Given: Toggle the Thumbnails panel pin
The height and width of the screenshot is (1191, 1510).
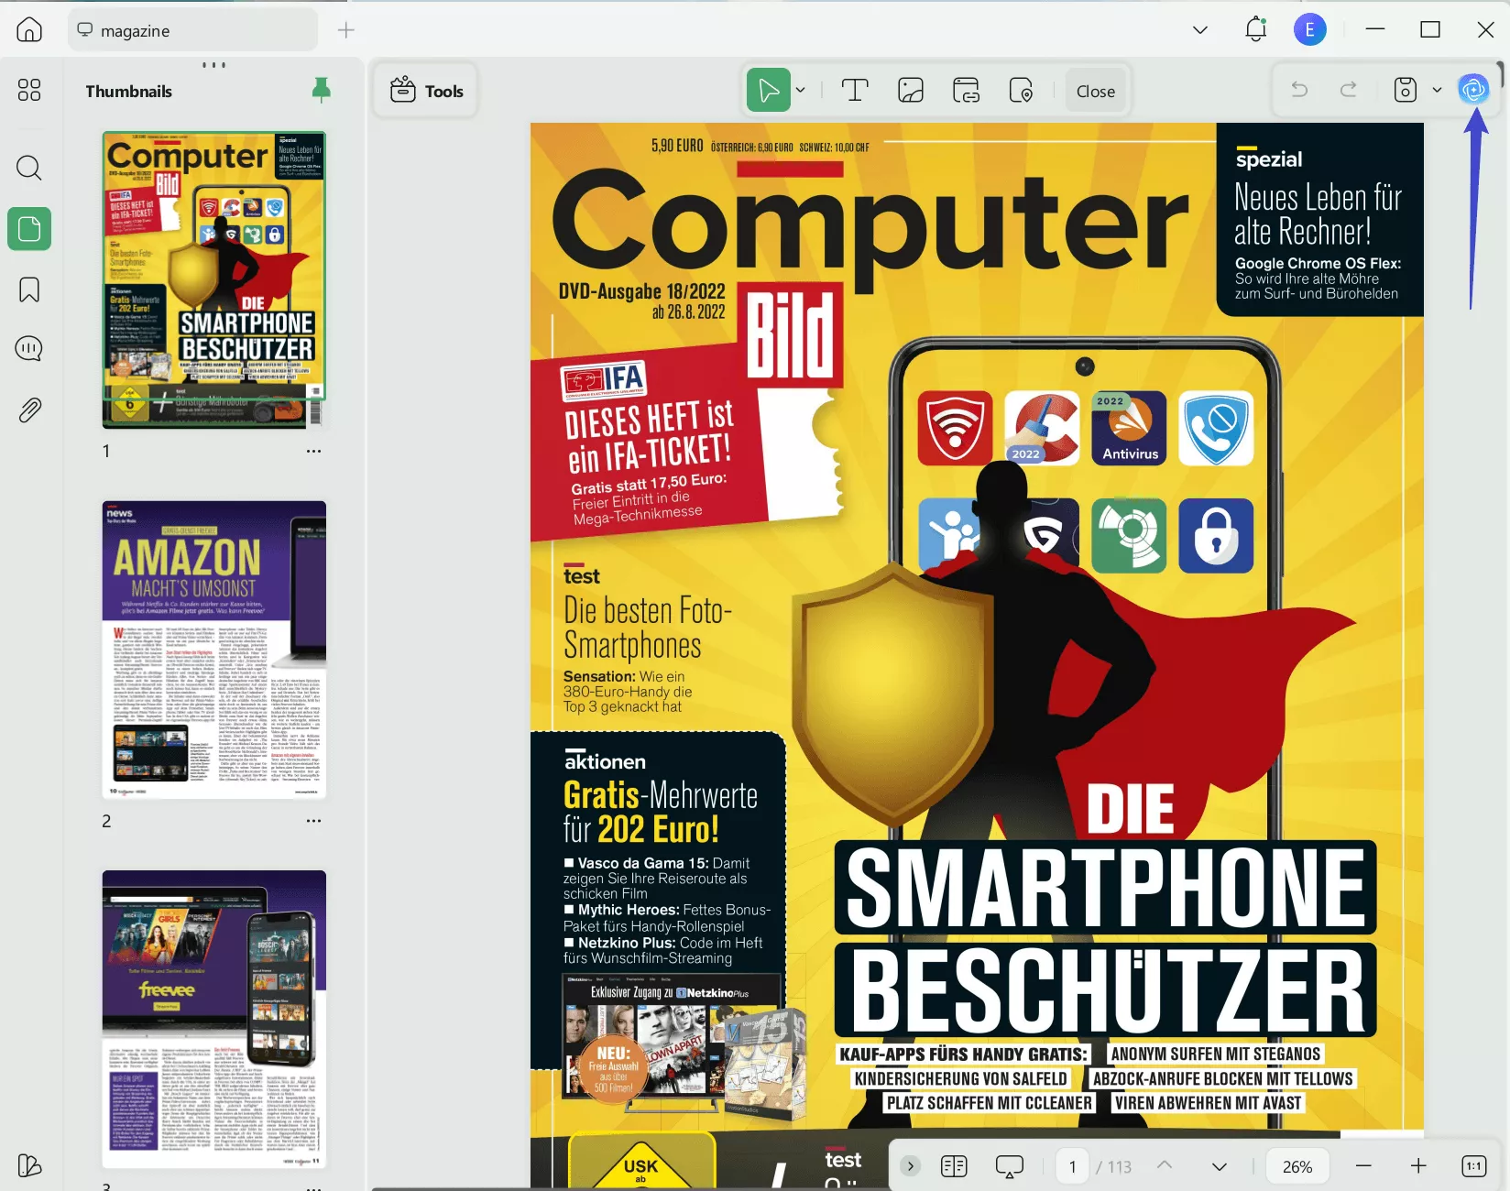Looking at the screenshot, I should tap(321, 90).
